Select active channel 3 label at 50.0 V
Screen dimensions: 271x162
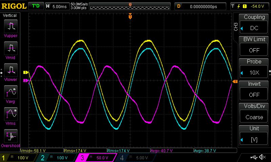pos(96,158)
